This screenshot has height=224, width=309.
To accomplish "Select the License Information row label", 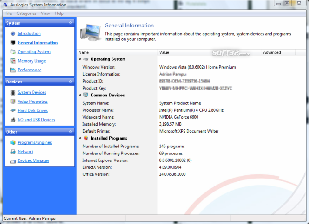I will point(101,74).
